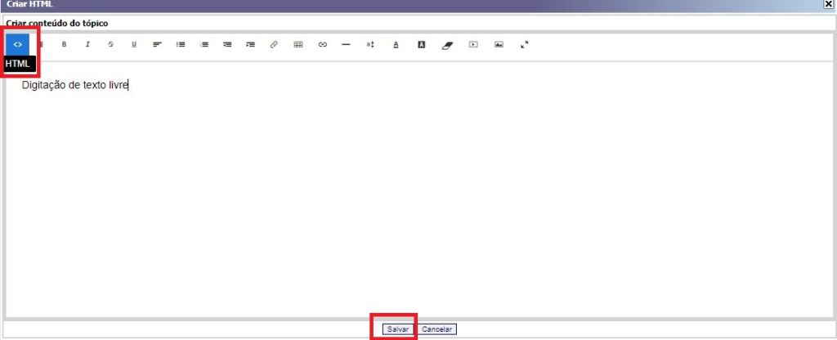
Task: Click the paperclip attach file icon
Action: click(x=274, y=44)
